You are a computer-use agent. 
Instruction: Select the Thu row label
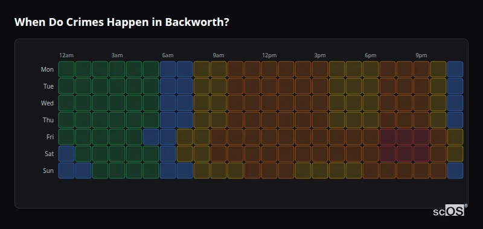tap(48, 120)
